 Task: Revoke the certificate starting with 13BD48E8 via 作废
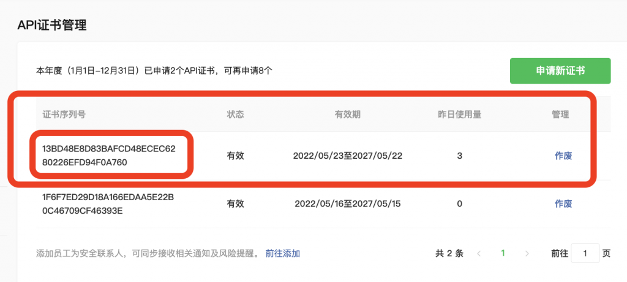pyautogui.click(x=563, y=156)
